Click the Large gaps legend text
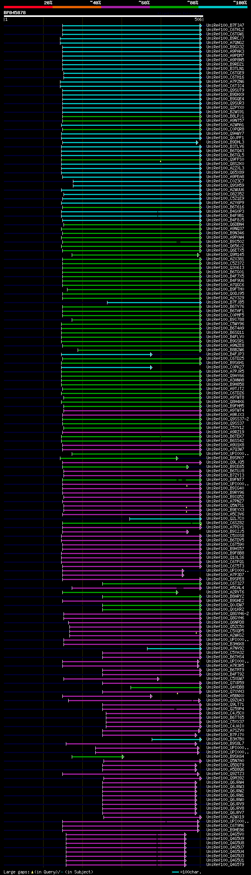 click(x=48, y=872)
